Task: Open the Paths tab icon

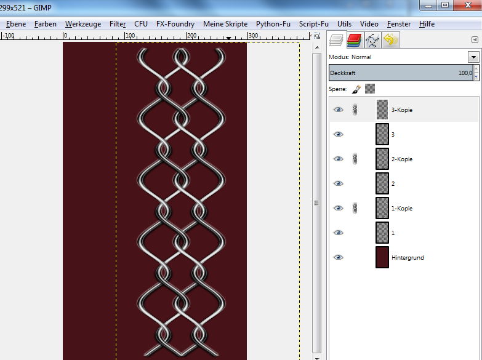Action: tap(372, 41)
